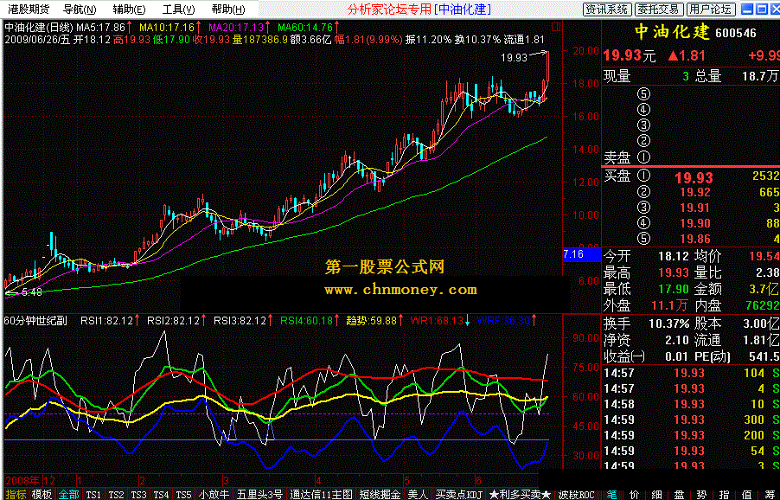Click the 换手 10.37% value

point(668,324)
